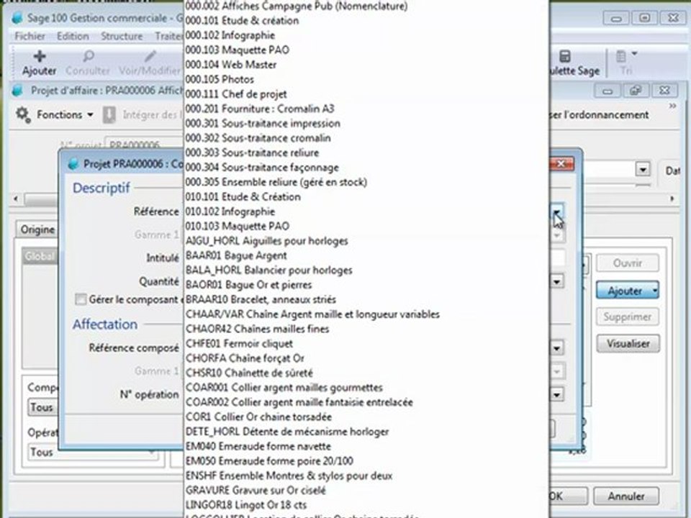Select 000.111 Chef de projet item
This screenshot has width=691, height=518.
[236, 94]
